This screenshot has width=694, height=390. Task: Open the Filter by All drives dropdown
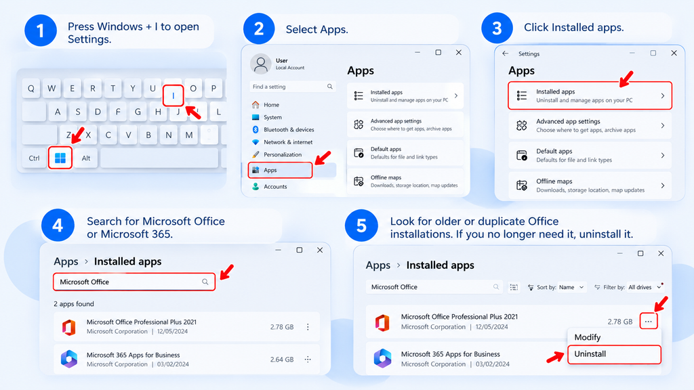[x=645, y=287]
